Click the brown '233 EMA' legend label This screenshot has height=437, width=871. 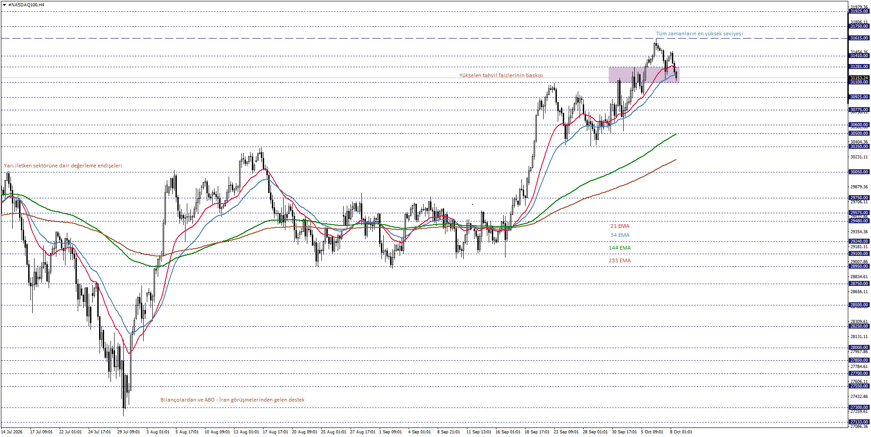tap(620, 260)
